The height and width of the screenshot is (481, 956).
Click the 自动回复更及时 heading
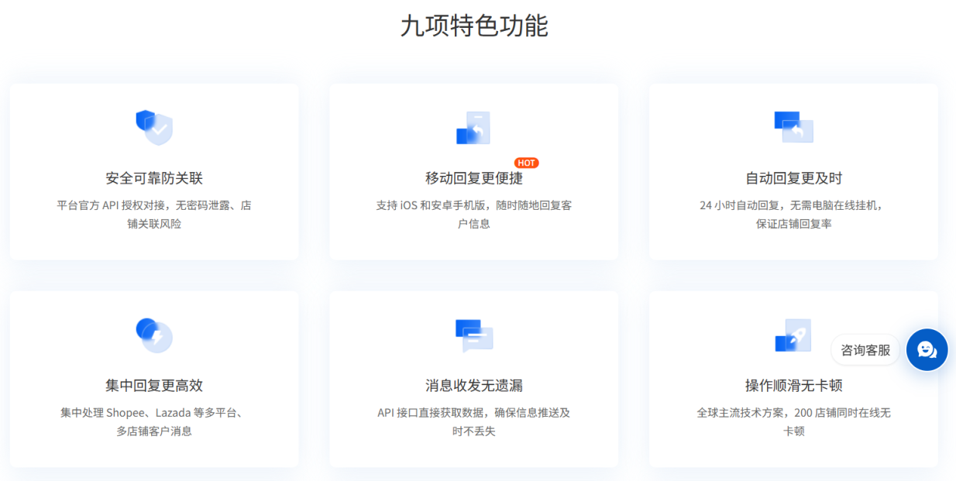(793, 178)
